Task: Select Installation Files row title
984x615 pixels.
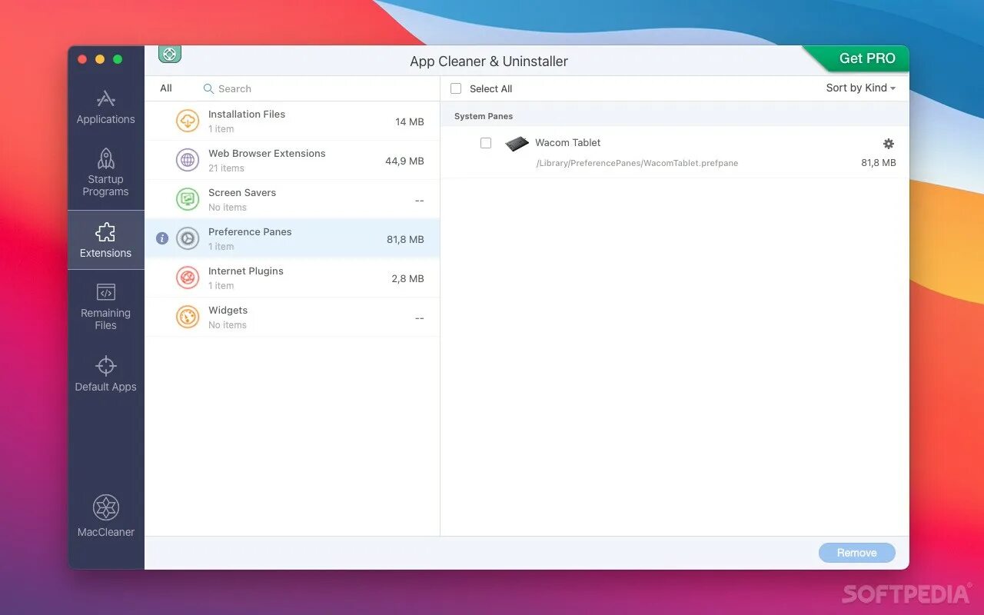Action: coord(247,115)
